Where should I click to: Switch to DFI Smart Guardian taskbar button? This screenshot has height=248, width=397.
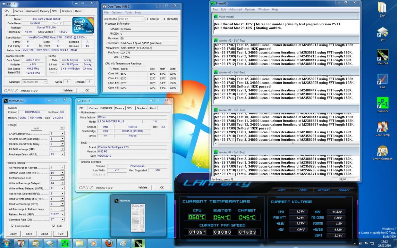[35, 243]
